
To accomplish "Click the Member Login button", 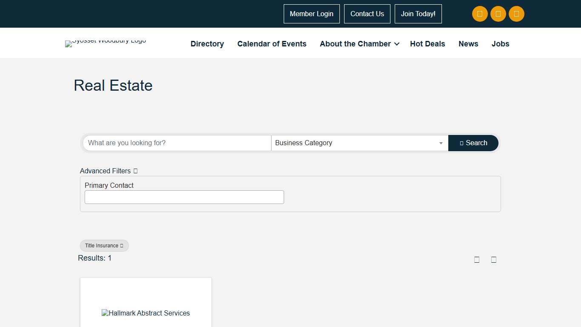I will (x=311, y=14).
